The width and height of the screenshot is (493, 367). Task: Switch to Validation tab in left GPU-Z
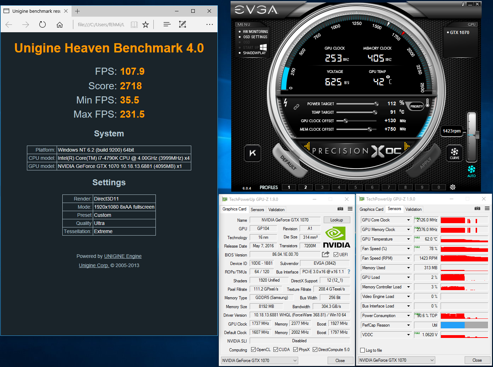276,209
